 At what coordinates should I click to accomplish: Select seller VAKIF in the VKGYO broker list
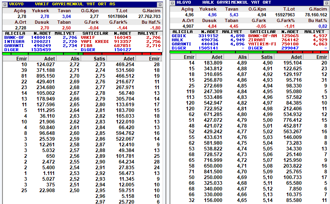pyautogui.click(x=88, y=37)
